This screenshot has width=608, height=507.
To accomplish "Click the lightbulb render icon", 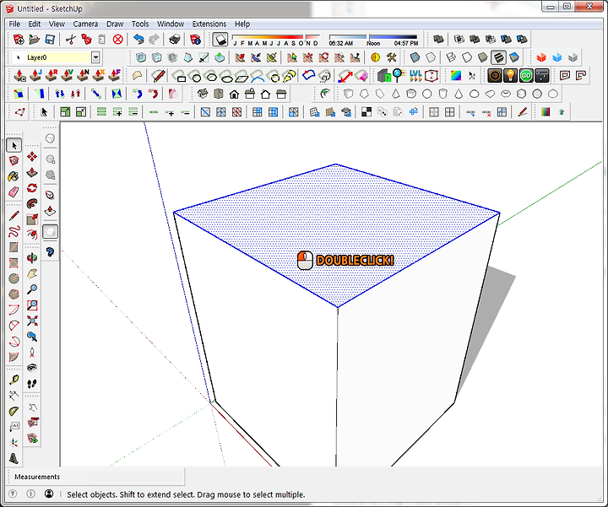I will pyautogui.click(x=510, y=76).
